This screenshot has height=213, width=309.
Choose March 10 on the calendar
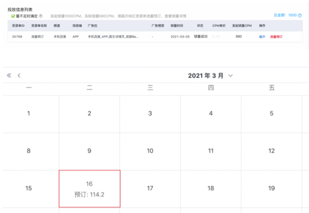click(x=150, y=151)
